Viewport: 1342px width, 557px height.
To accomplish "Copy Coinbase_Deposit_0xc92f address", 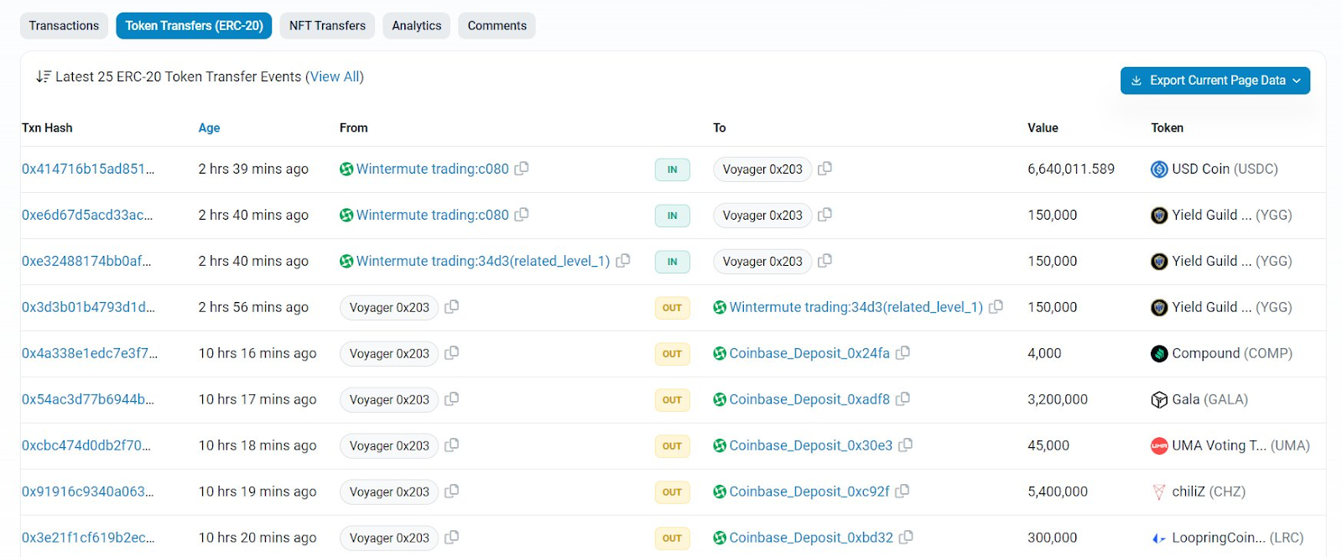I will (x=902, y=492).
